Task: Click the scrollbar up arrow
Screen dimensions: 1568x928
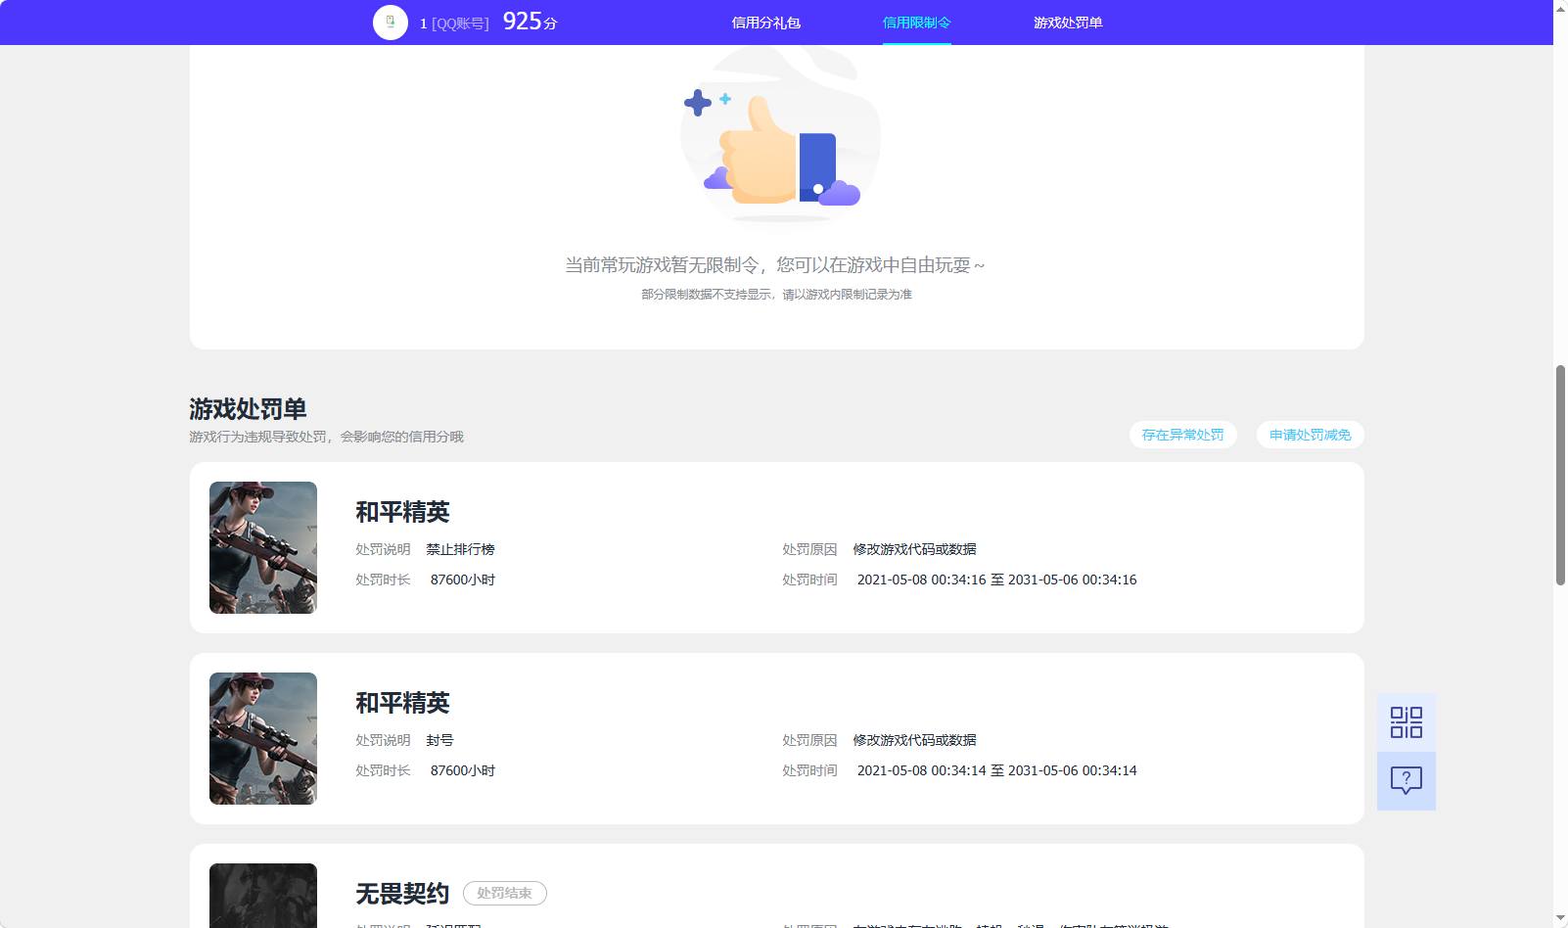Action: coord(1560,8)
